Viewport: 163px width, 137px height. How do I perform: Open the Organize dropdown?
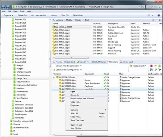(8, 15)
